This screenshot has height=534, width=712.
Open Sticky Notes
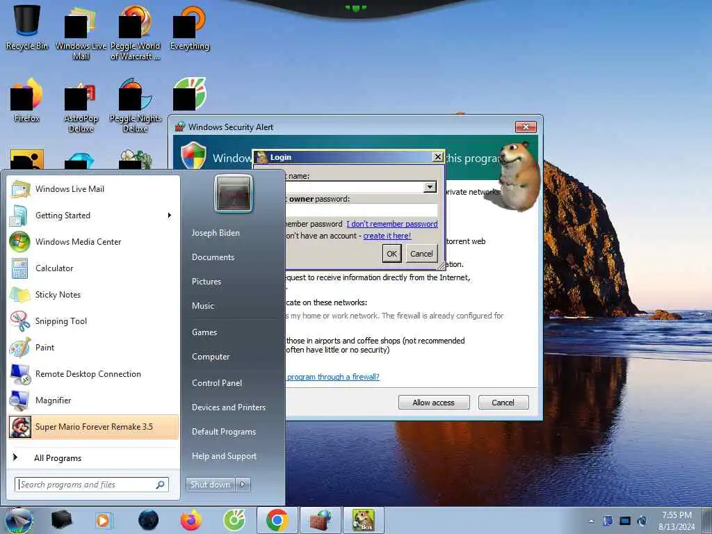(x=94, y=295)
